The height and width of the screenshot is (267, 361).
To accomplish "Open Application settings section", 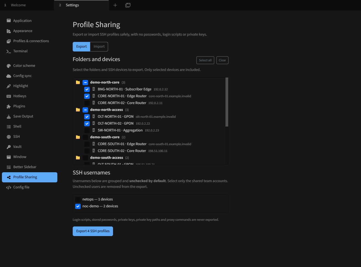I will (x=30, y=21).
